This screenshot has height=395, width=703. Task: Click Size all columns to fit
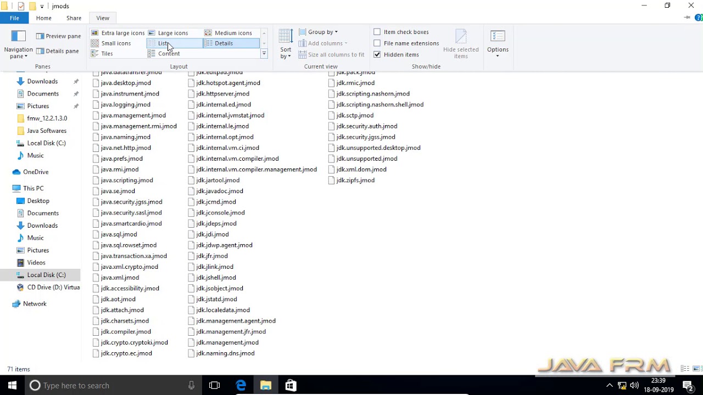[x=331, y=55]
